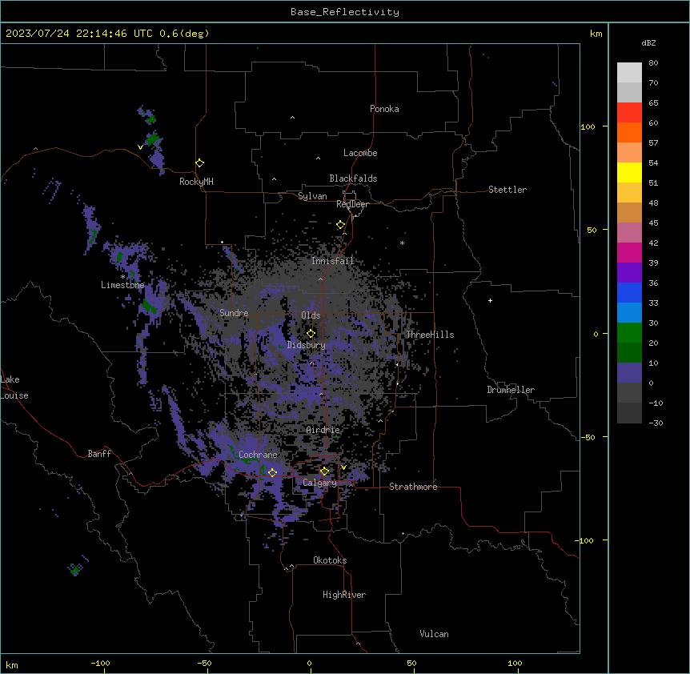Click the Base_Reflectivity title text
690x674 pixels.
tap(345, 12)
